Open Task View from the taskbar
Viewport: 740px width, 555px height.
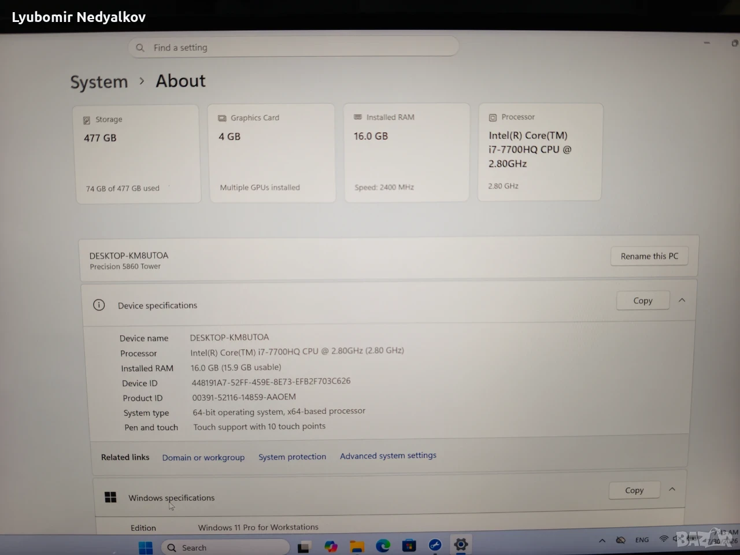304,546
